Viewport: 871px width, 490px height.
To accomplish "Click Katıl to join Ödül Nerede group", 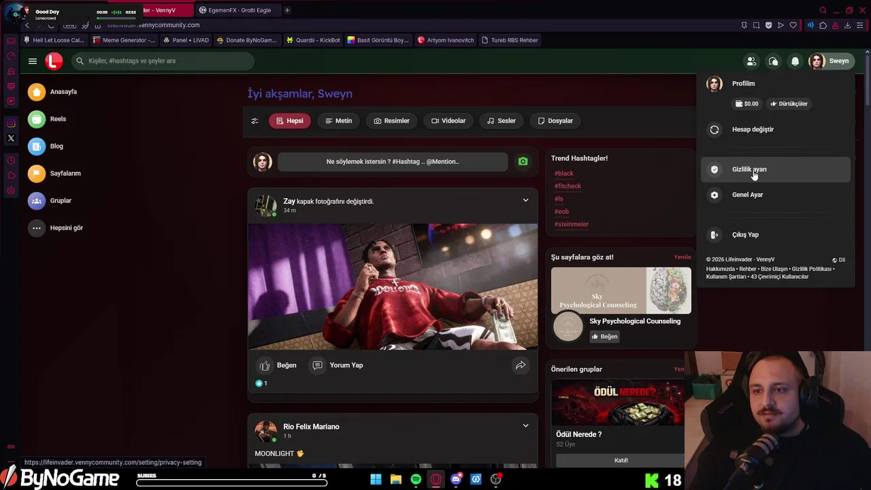I will (621, 460).
